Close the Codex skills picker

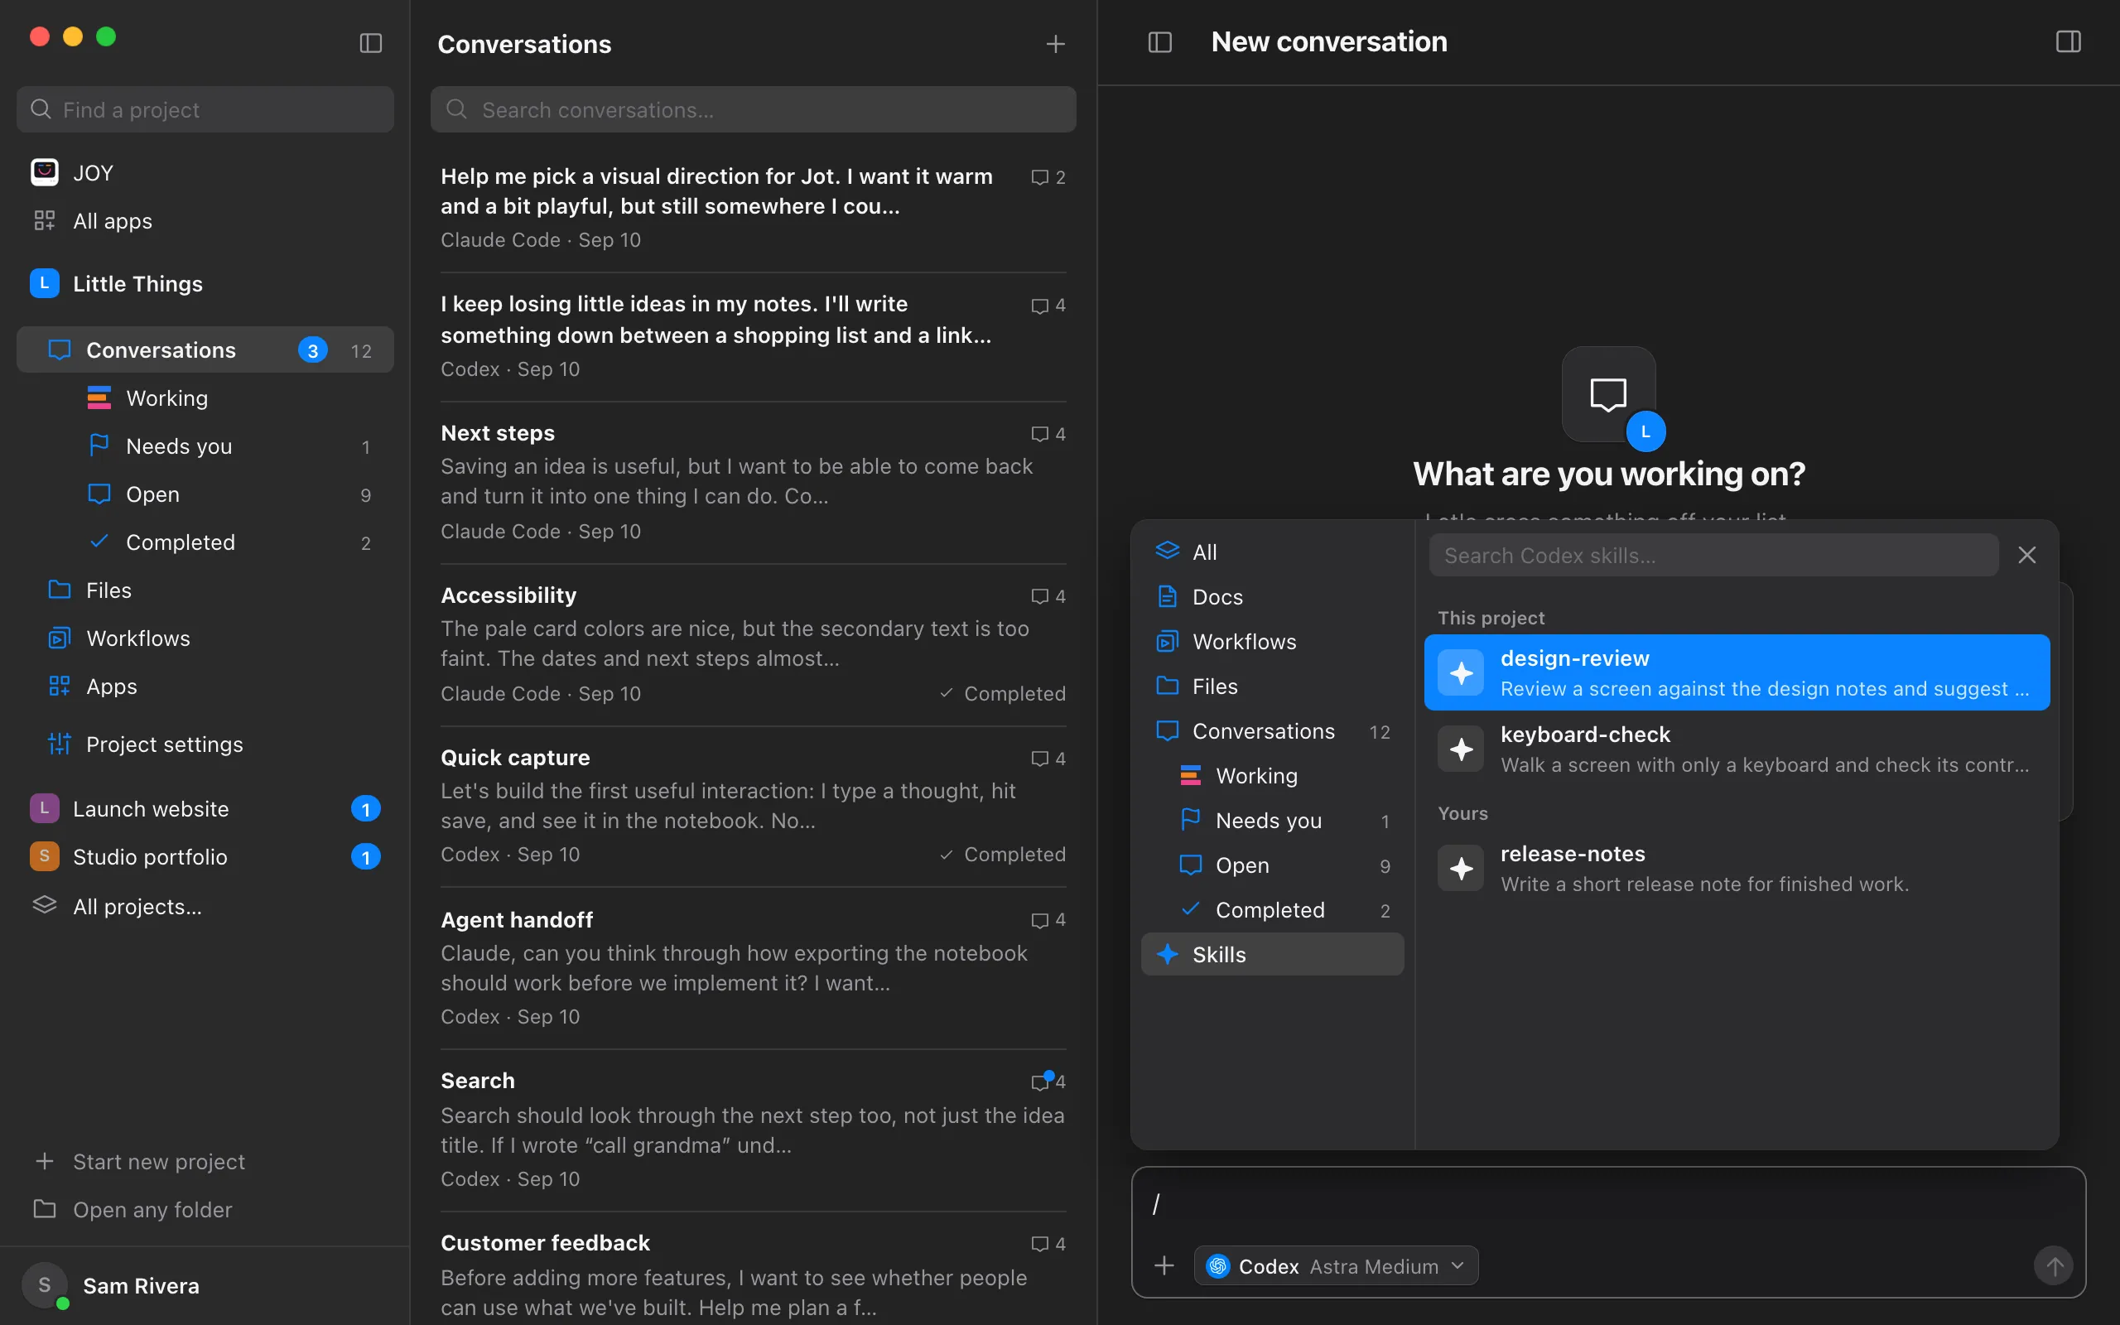pyautogui.click(x=2026, y=555)
